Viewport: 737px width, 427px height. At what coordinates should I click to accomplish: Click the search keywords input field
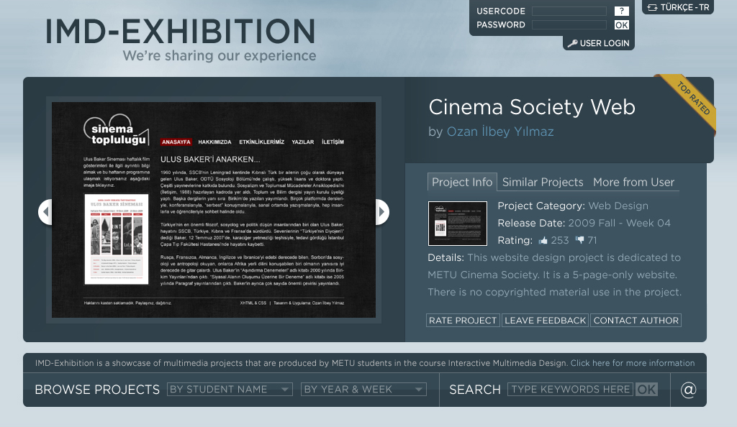pyautogui.click(x=571, y=390)
